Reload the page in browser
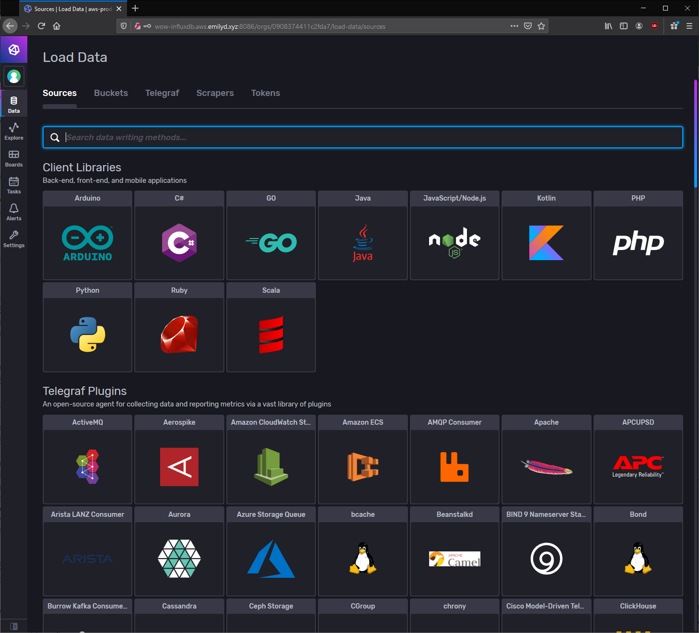Viewport: 699px width, 633px height. pos(41,26)
